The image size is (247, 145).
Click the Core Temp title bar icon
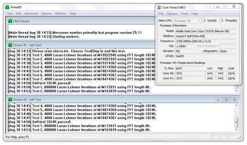(159, 8)
